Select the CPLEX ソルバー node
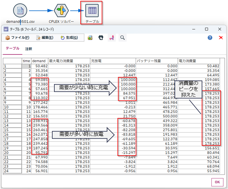Image resolution: width=228 pixels, height=189 pixels. [61, 11]
